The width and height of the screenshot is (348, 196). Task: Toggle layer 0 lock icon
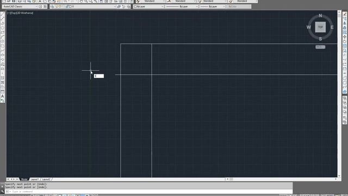coord(67,7)
